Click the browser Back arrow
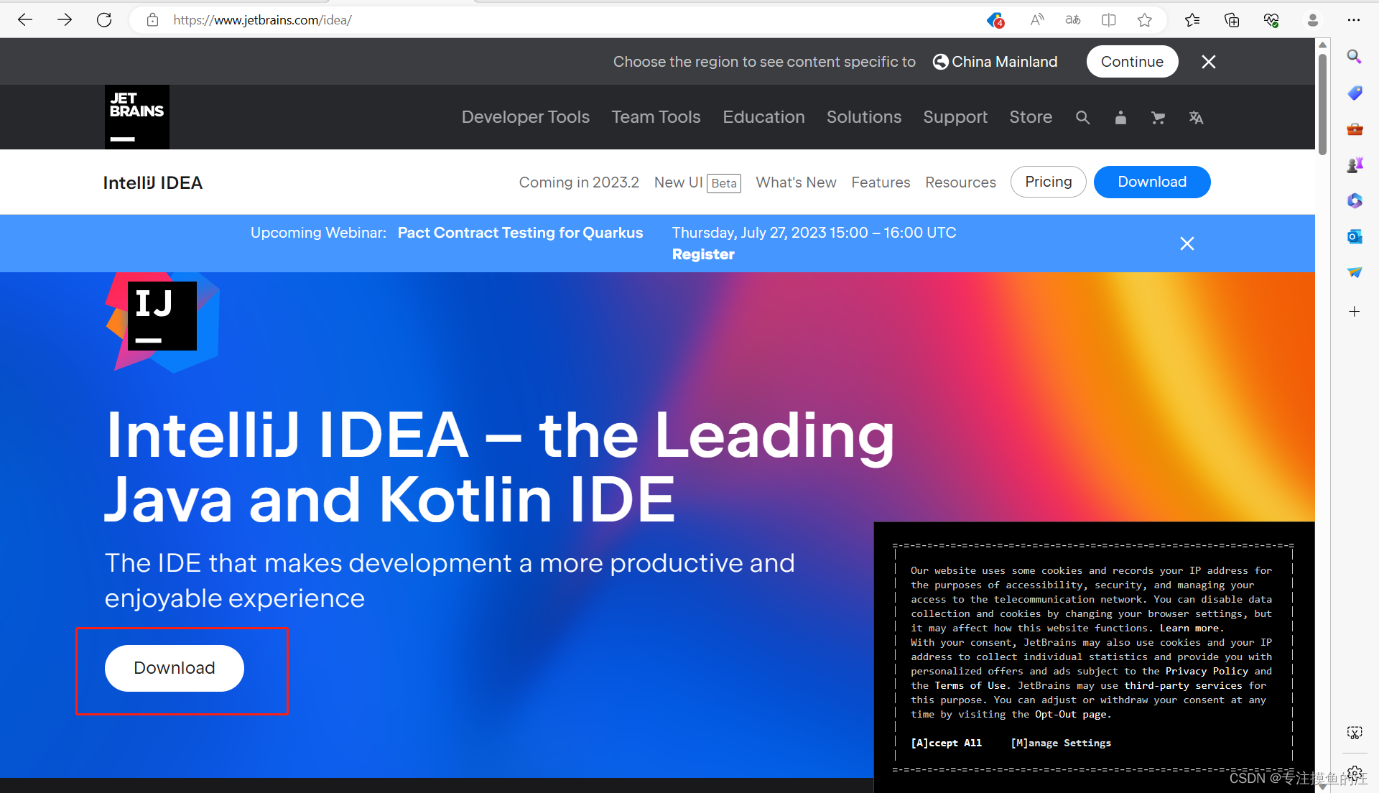 pyautogui.click(x=25, y=20)
